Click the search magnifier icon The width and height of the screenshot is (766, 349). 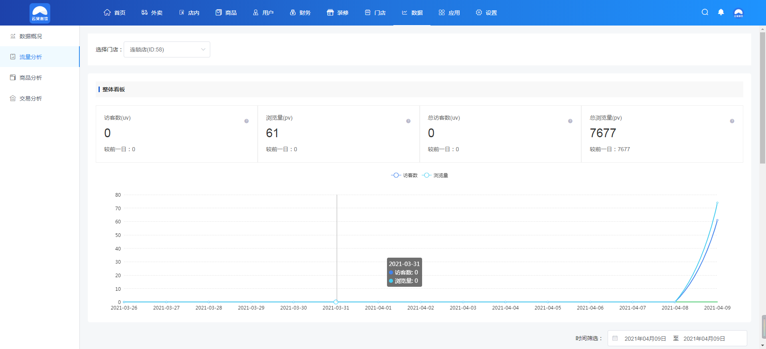pos(705,12)
